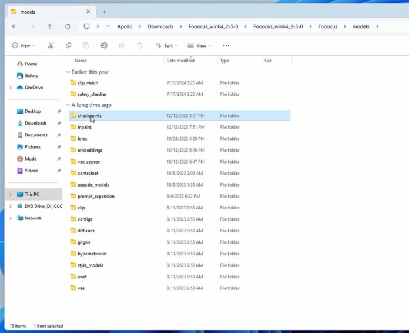
Task: Show hidden path segments via address ellipsis
Action: [109, 26]
